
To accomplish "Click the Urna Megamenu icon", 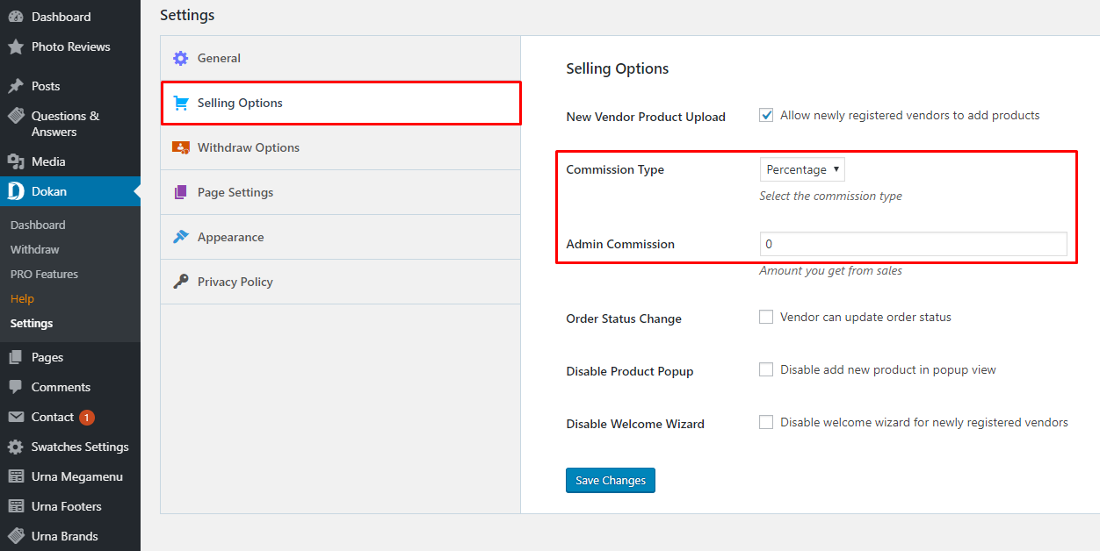I will (16, 476).
